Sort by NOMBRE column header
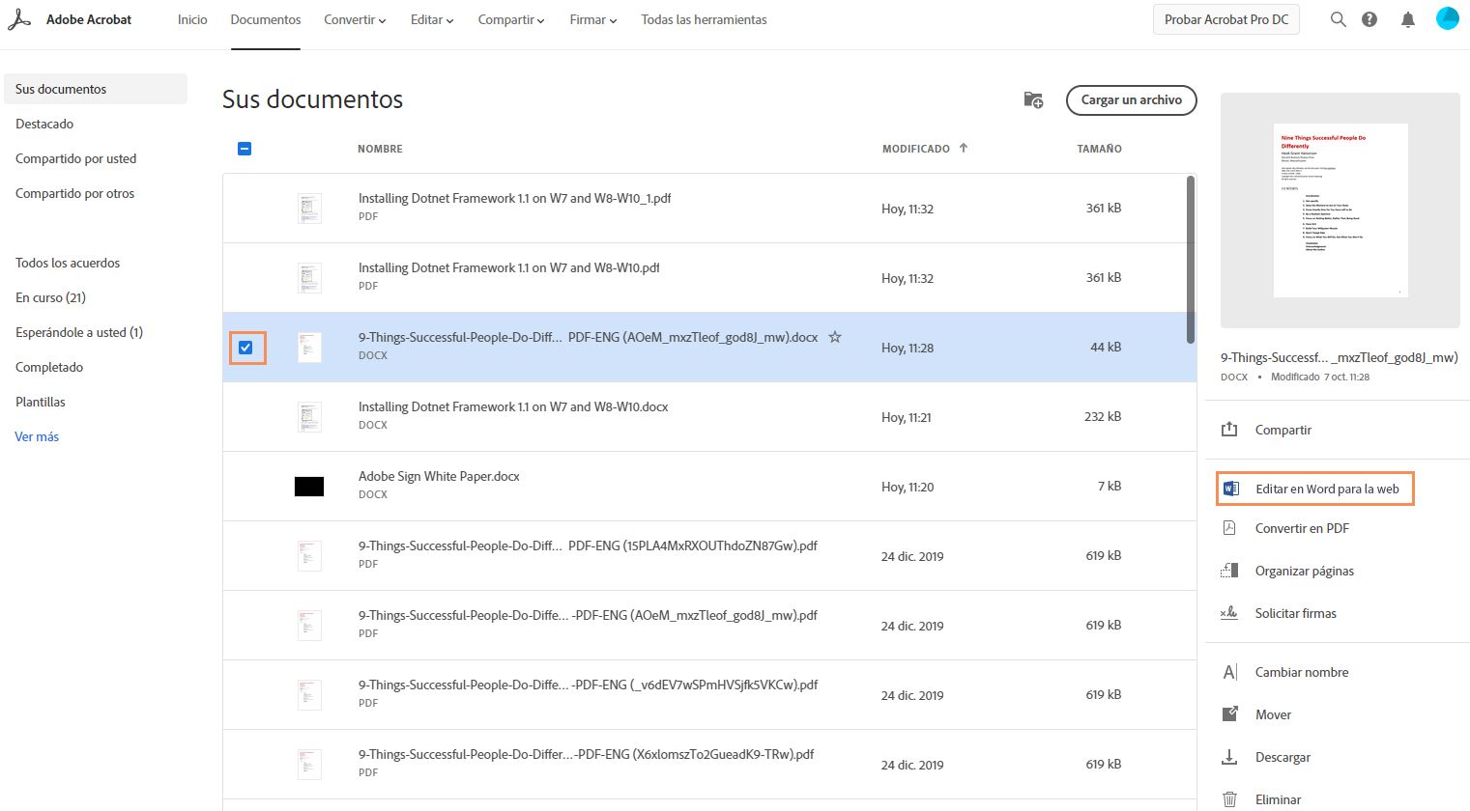The height and width of the screenshot is (811, 1470). [x=380, y=149]
